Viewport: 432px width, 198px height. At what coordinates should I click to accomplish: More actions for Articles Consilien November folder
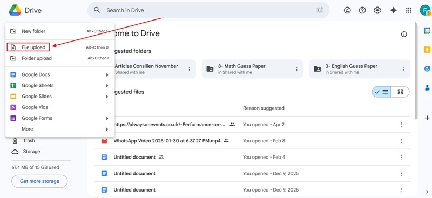(x=190, y=69)
